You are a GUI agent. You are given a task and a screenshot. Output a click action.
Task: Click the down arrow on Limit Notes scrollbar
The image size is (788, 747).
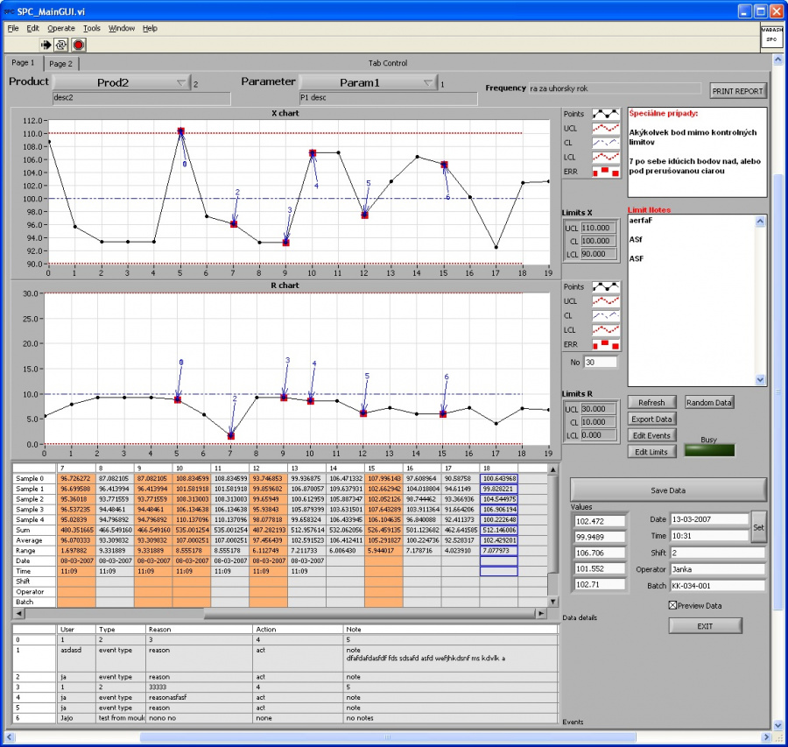tap(760, 380)
